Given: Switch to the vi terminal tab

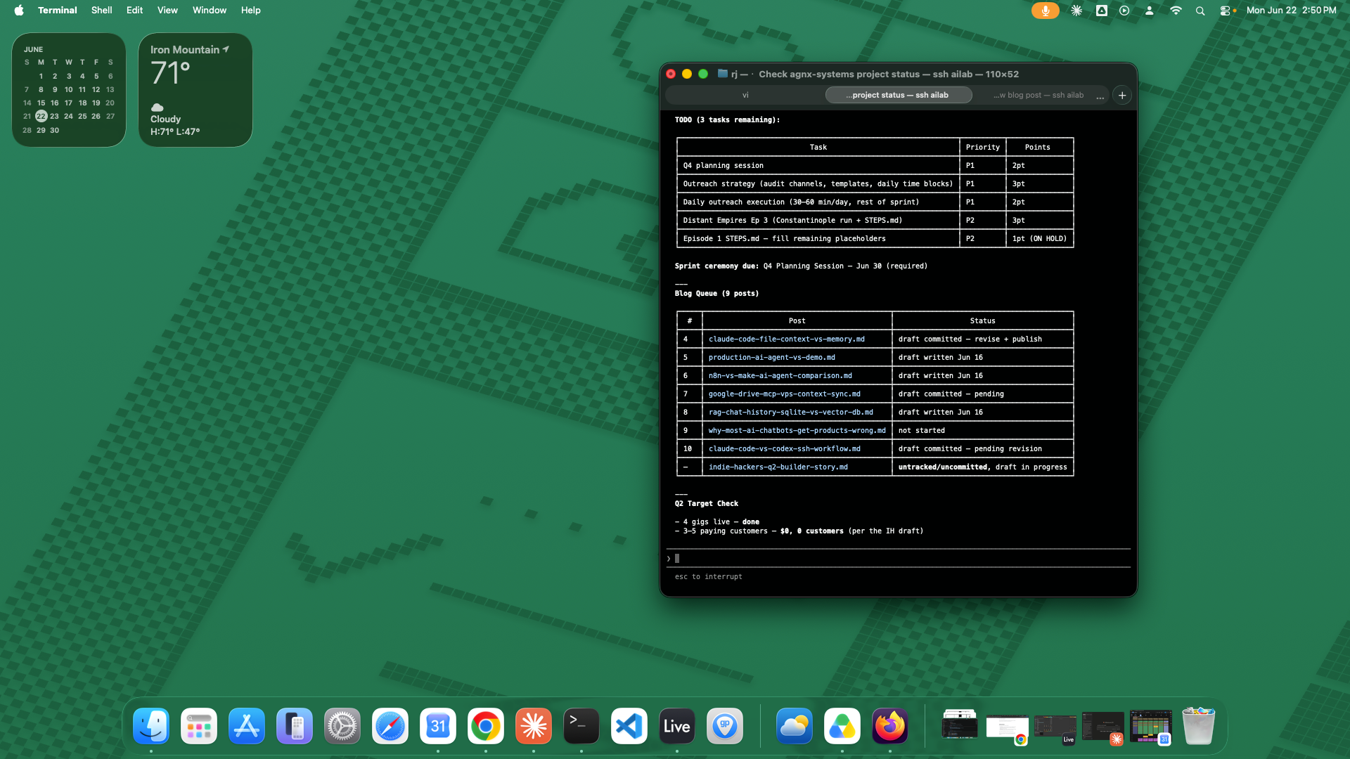Looking at the screenshot, I should point(745,95).
